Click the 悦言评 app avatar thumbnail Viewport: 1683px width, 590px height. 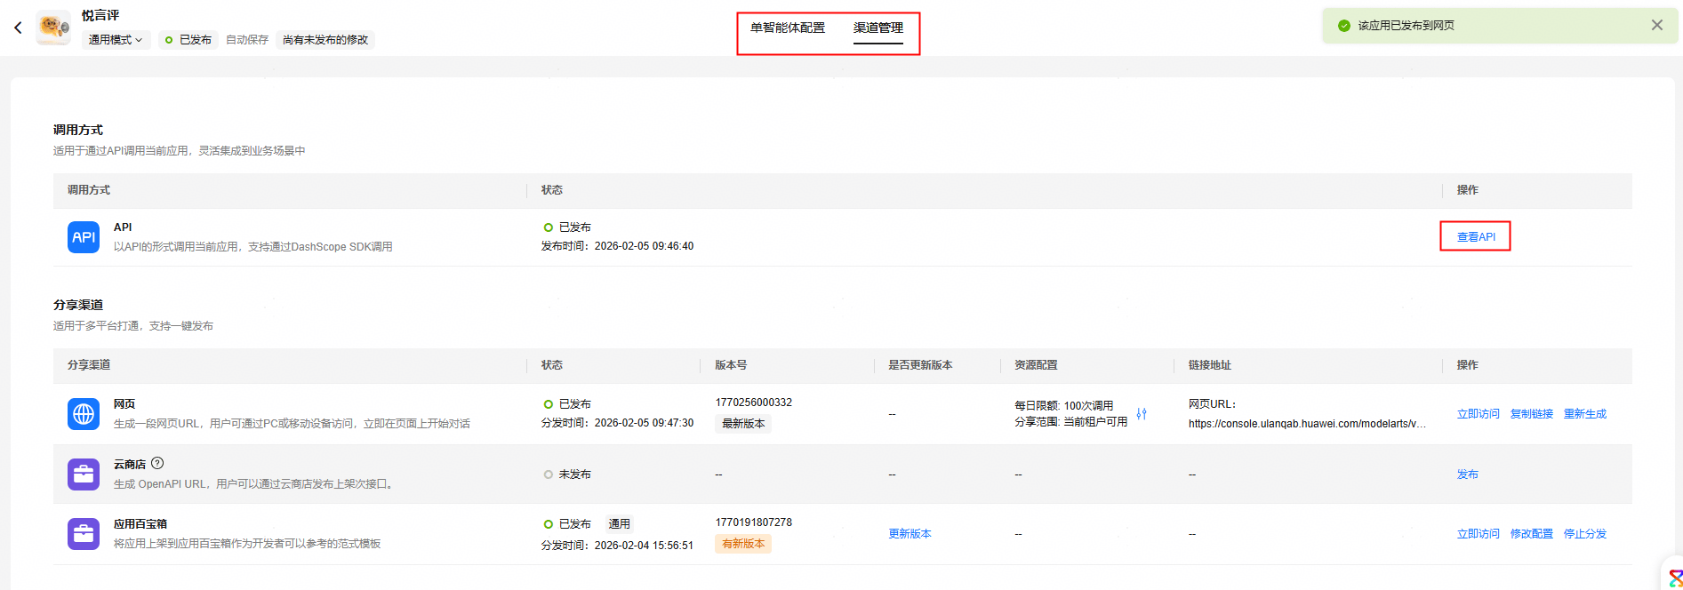click(53, 28)
